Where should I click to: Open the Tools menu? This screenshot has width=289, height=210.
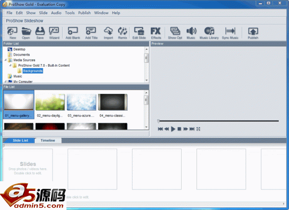(x=70, y=13)
